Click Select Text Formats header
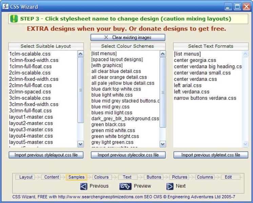 (x=211, y=46)
